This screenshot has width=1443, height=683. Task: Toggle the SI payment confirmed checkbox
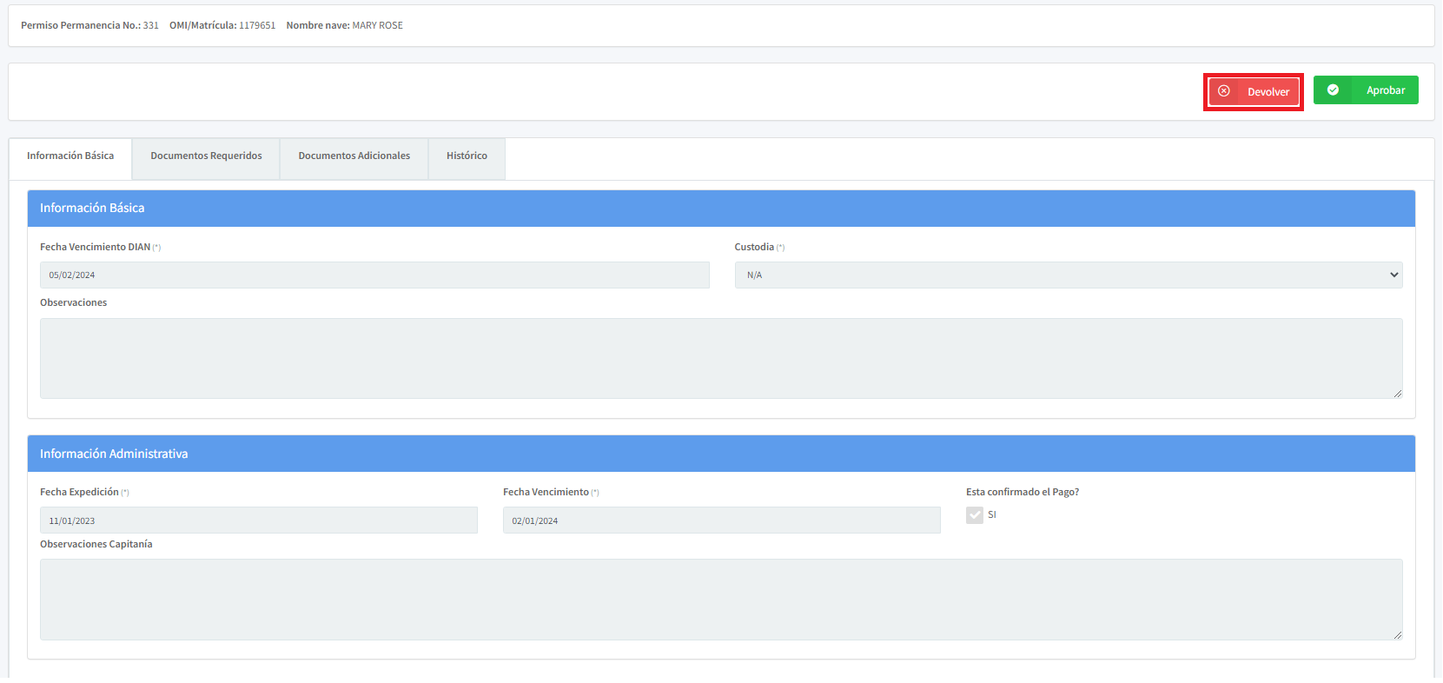point(975,515)
